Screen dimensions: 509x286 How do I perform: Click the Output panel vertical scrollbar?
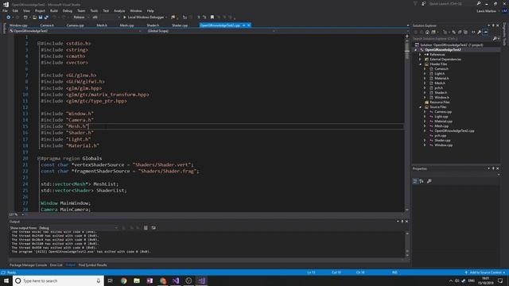coord(407,244)
